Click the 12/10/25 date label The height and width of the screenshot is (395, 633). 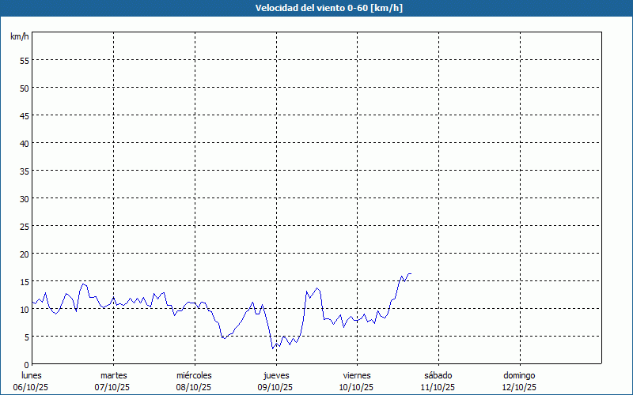519,387
